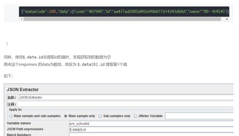The width and height of the screenshot is (239, 136).
Task: Click the line number '1' below code block
Action: pyautogui.click(x=7, y=44)
